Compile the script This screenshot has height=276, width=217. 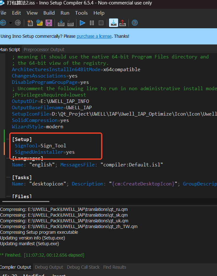pos(61,23)
